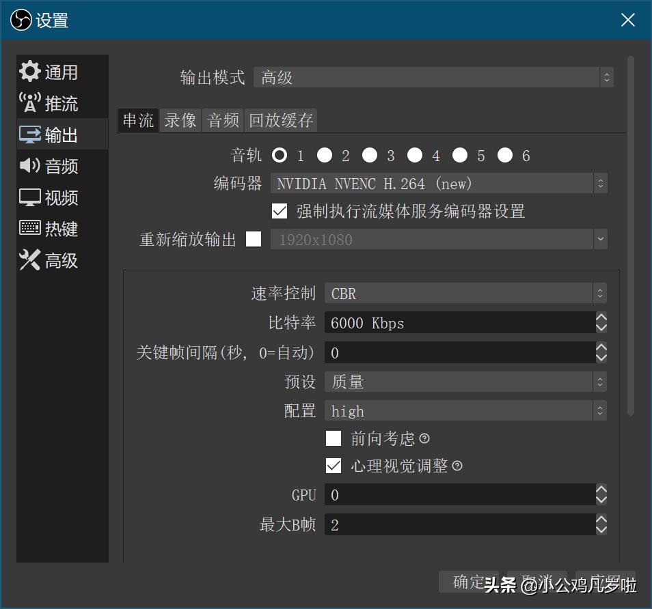
Task: Click the GPU value input field
Action: point(460,494)
